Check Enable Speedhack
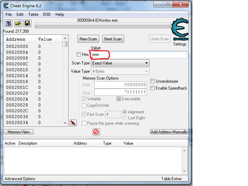This screenshot has width=248, height=186. click(x=152, y=88)
